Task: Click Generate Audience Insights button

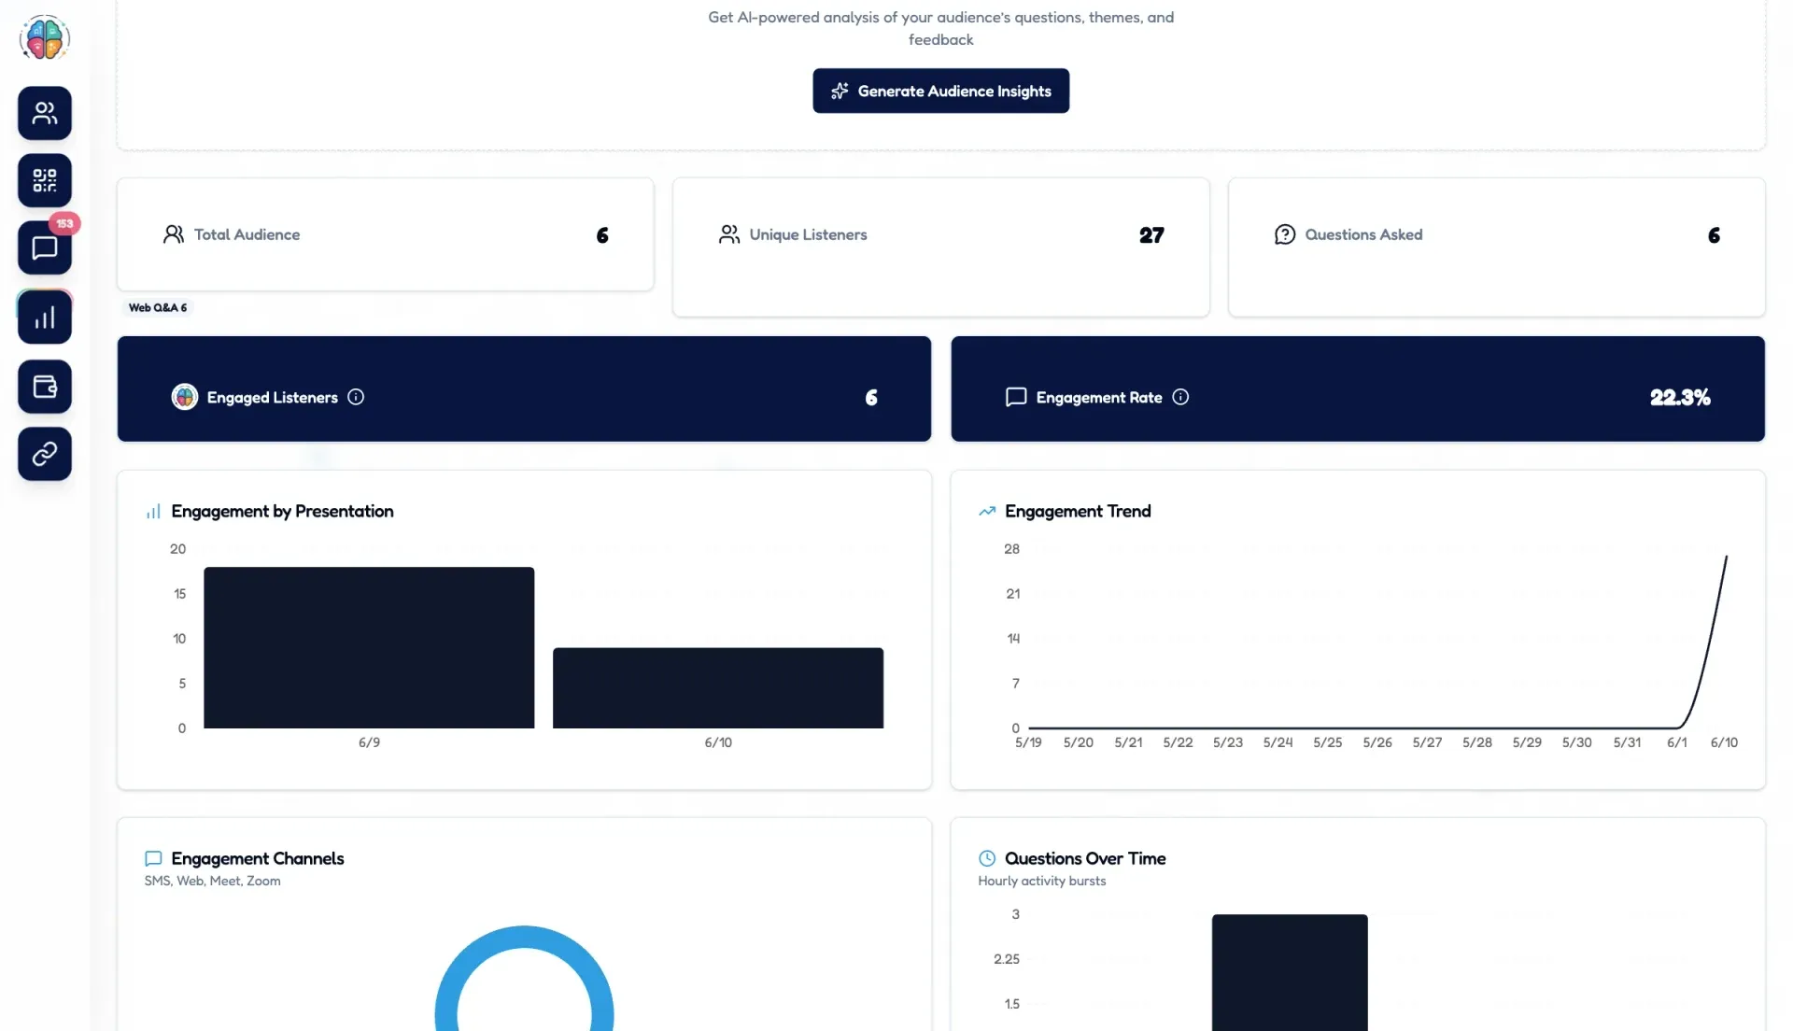Action: (940, 91)
